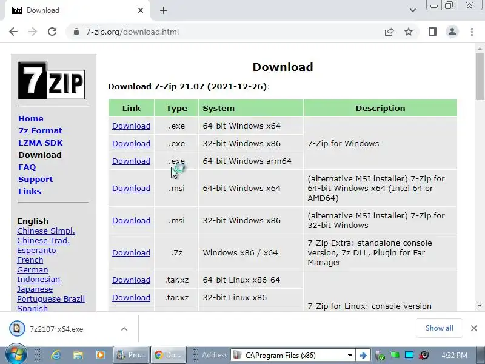Screen dimensions: 485x364
Task: Close the downloads shelf bar
Action: point(474,328)
